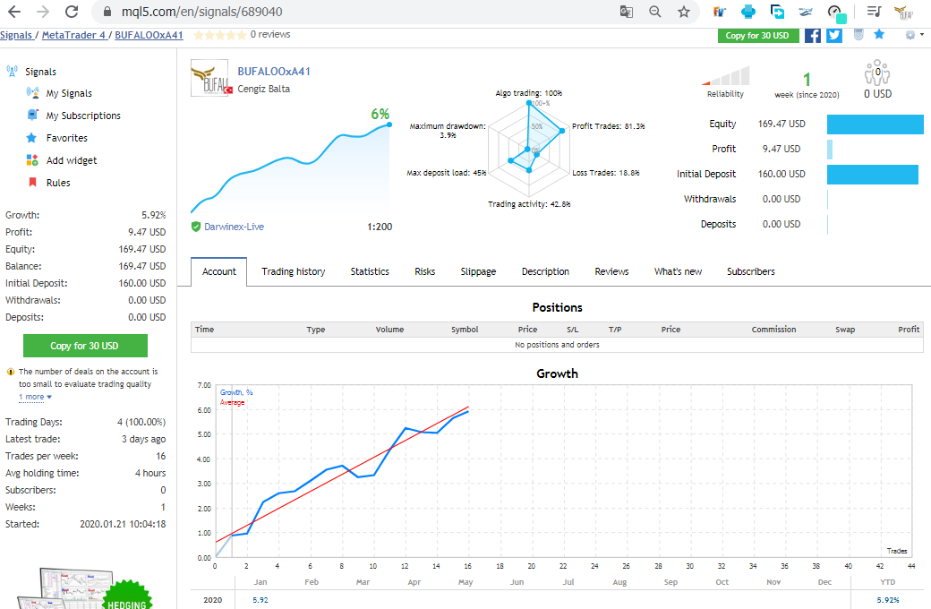The image size is (931, 609).
Task: Click the BUFALOOxA41 signal title link
Action: [x=274, y=72]
